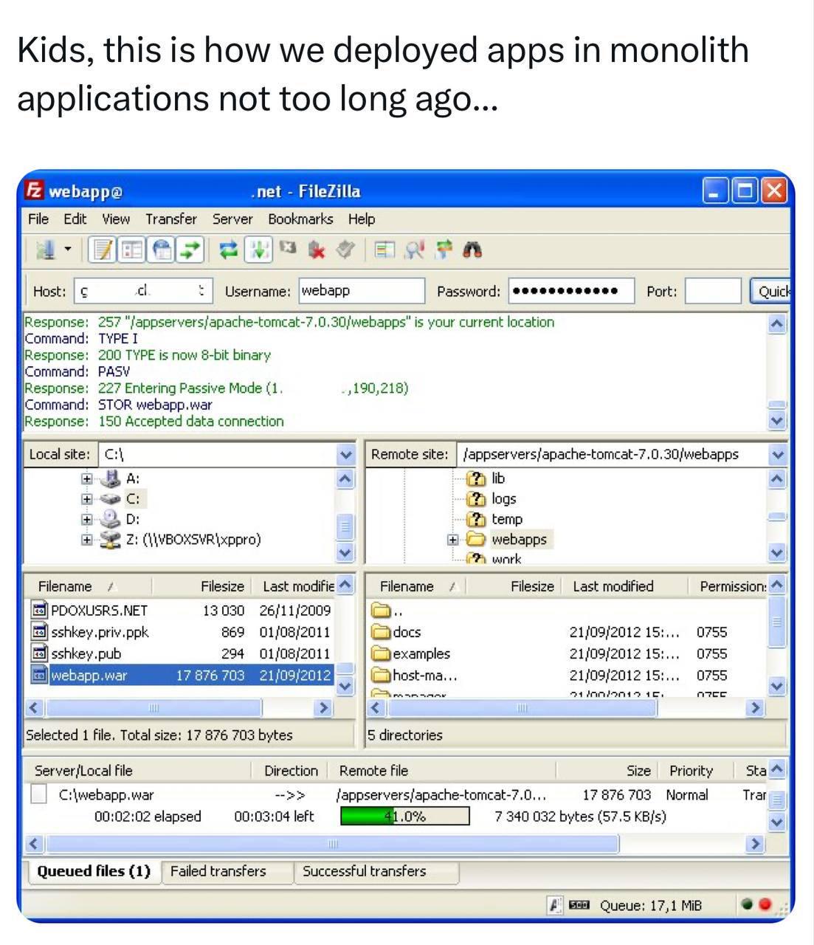Open the Remote site path dropdown
814x945 pixels.
click(x=777, y=455)
